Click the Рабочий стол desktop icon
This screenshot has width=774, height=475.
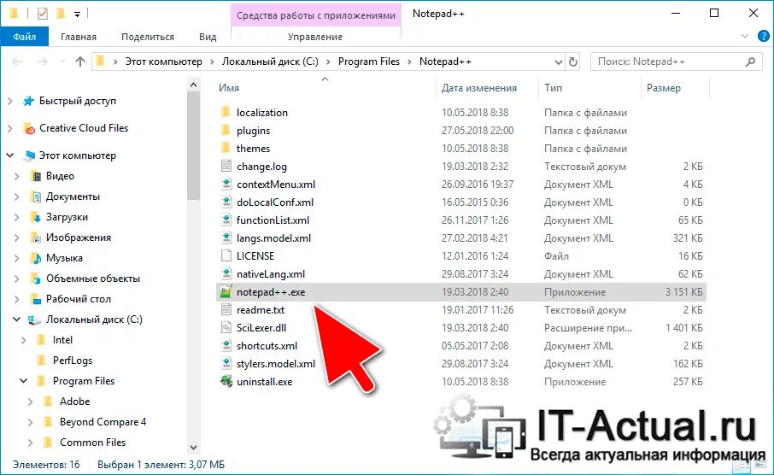[36, 299]
